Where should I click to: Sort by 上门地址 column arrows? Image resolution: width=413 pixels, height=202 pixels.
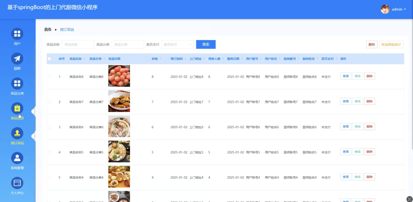coord(204,59)
